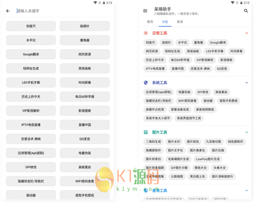Open 指南针 button on the search screen
The height and width of the screenshot is (202, 254).
point(85,26)
